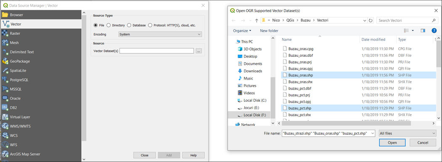Select the WCS source icon
The height and width of the screenshot is (162, 442).
coord(5,135)
